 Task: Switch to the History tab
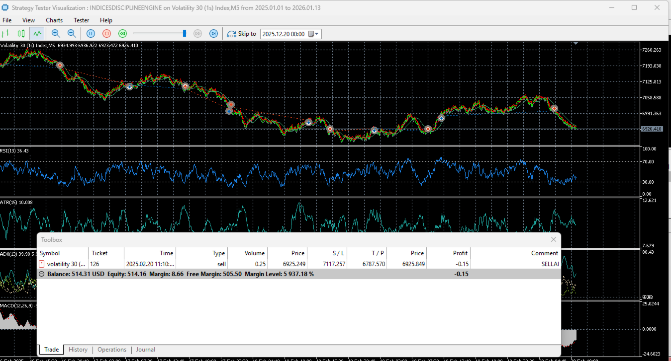tap(78, 350)
